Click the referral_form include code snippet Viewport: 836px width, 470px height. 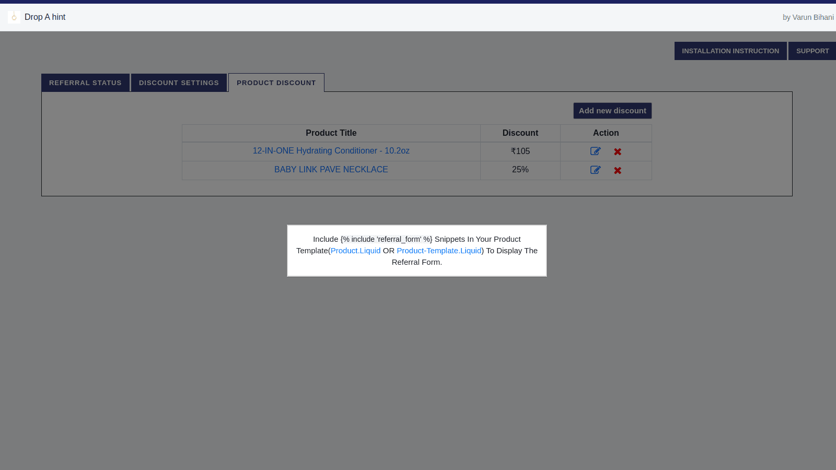(386, 239)
